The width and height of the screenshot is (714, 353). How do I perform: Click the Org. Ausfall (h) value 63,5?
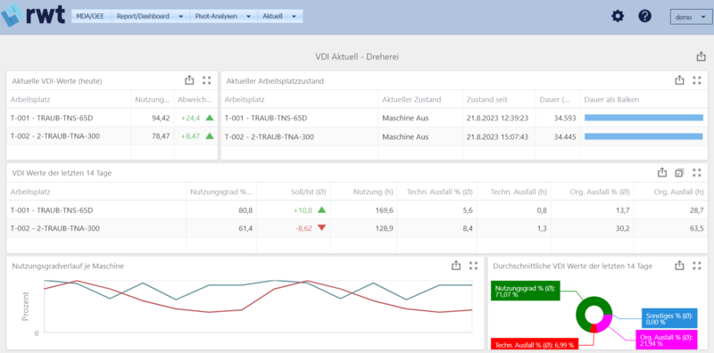pos(697,228)
